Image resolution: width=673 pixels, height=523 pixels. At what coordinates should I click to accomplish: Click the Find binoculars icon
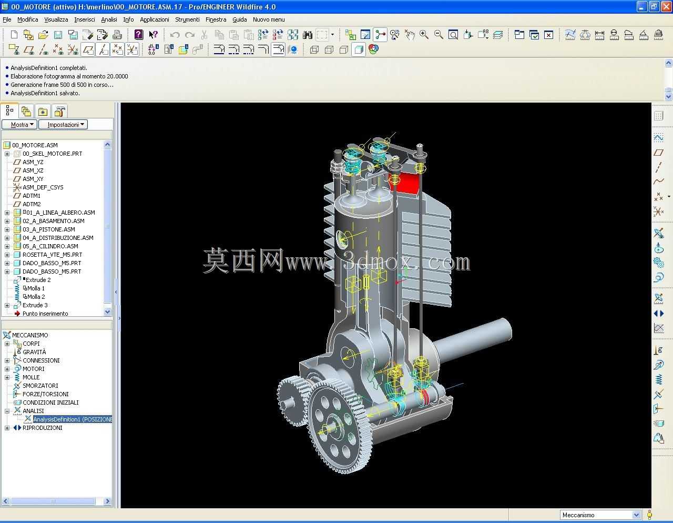[x=308, y=35]
